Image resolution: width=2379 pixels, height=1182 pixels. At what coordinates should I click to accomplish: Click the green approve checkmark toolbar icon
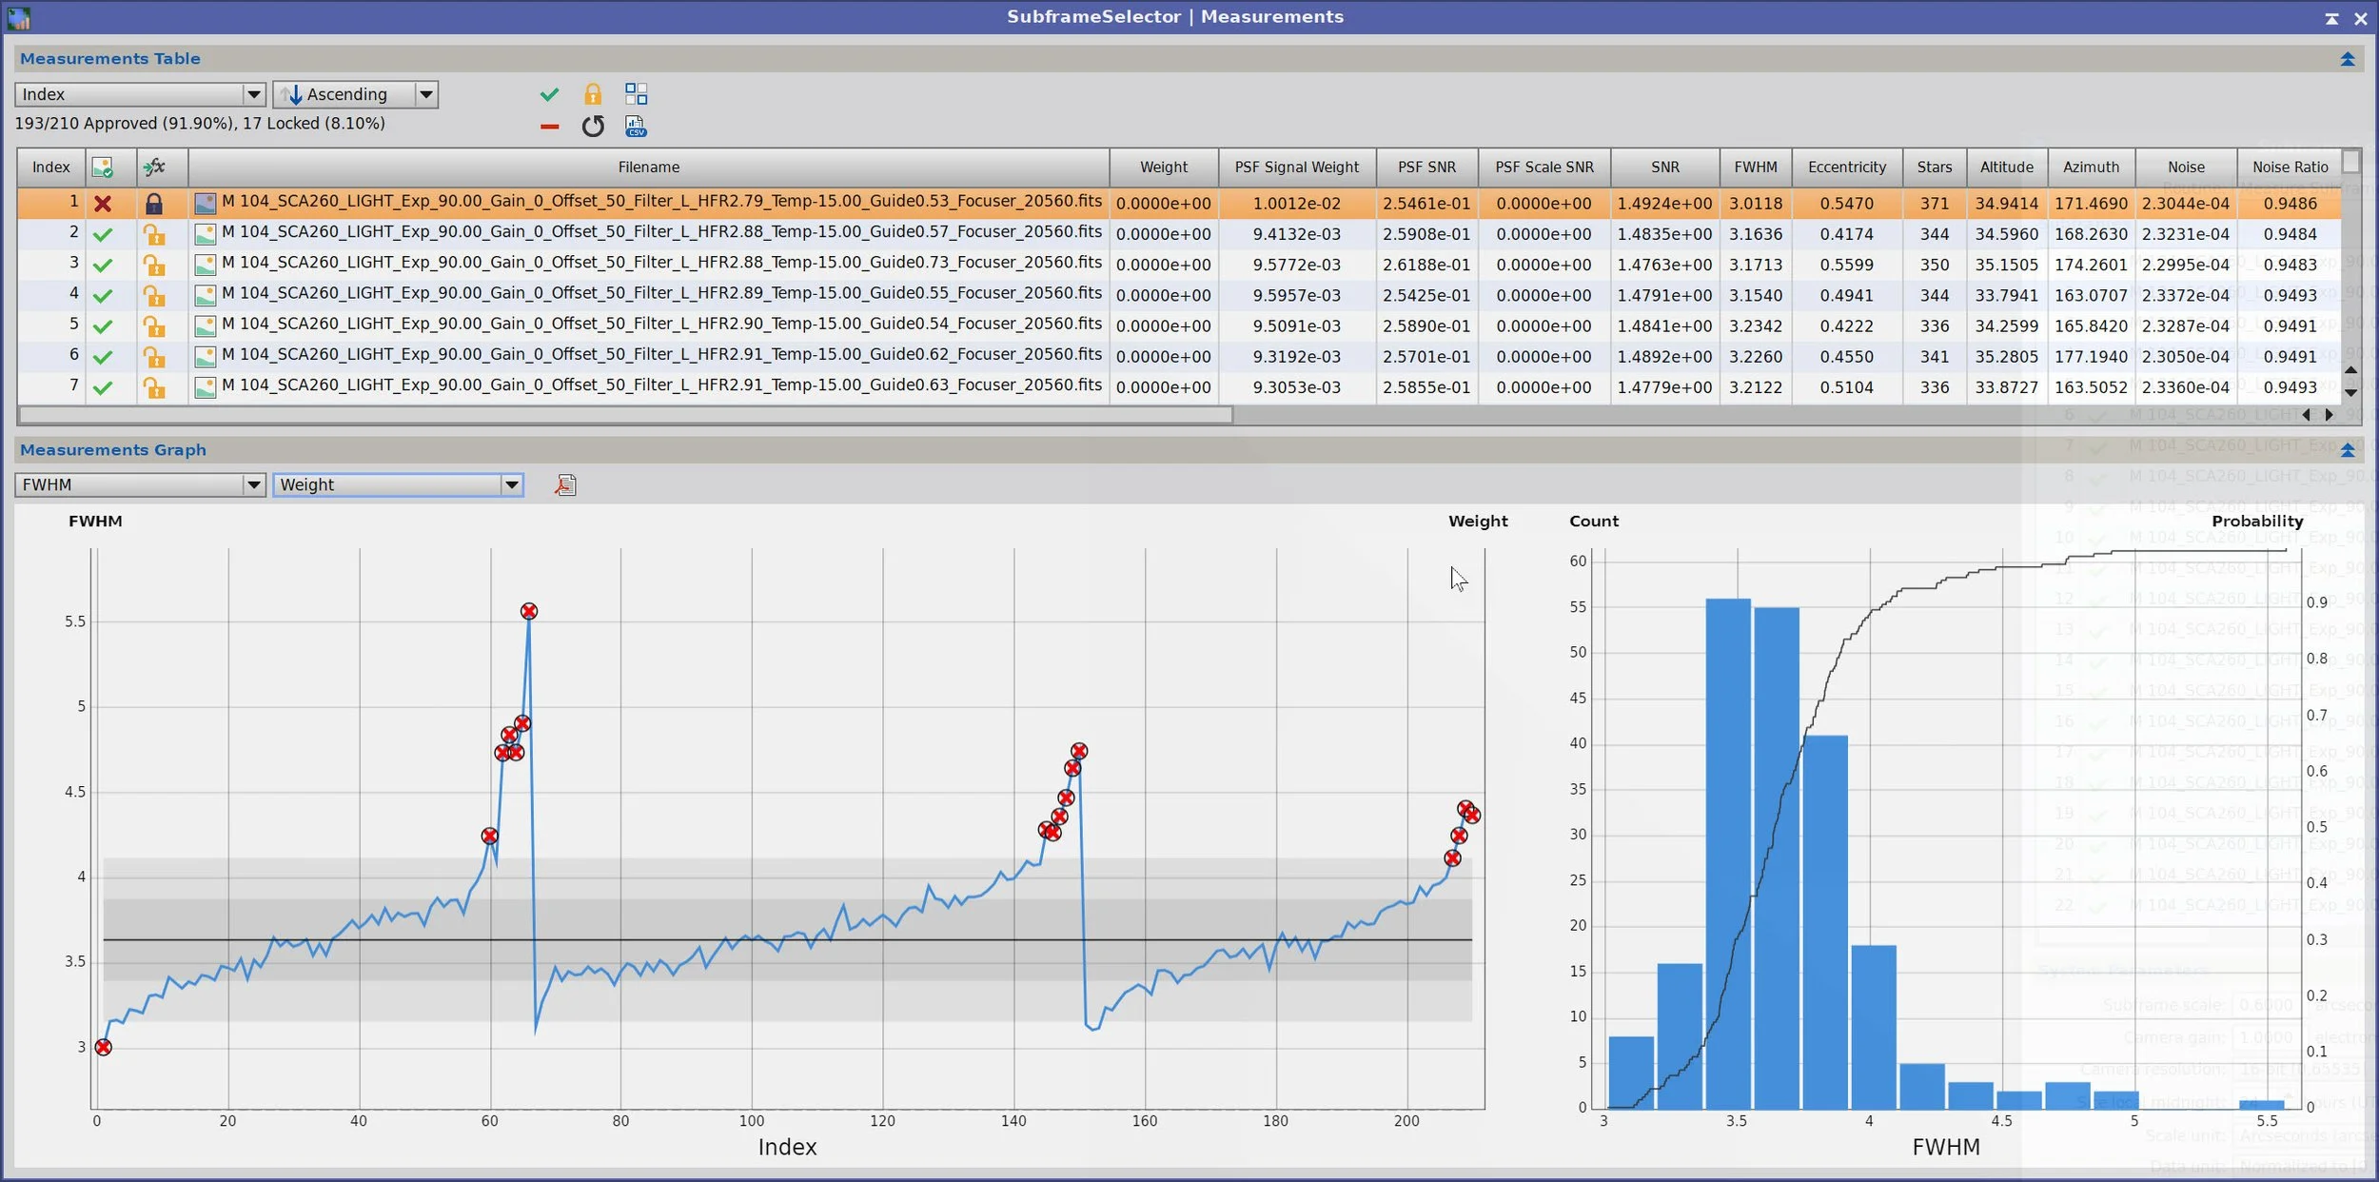point(549,94)
